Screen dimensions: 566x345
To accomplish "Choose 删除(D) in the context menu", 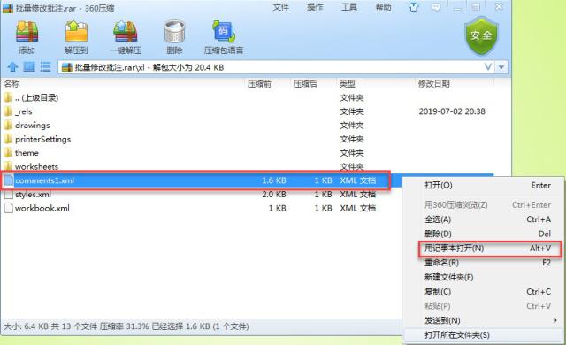I will click(483, 234).
